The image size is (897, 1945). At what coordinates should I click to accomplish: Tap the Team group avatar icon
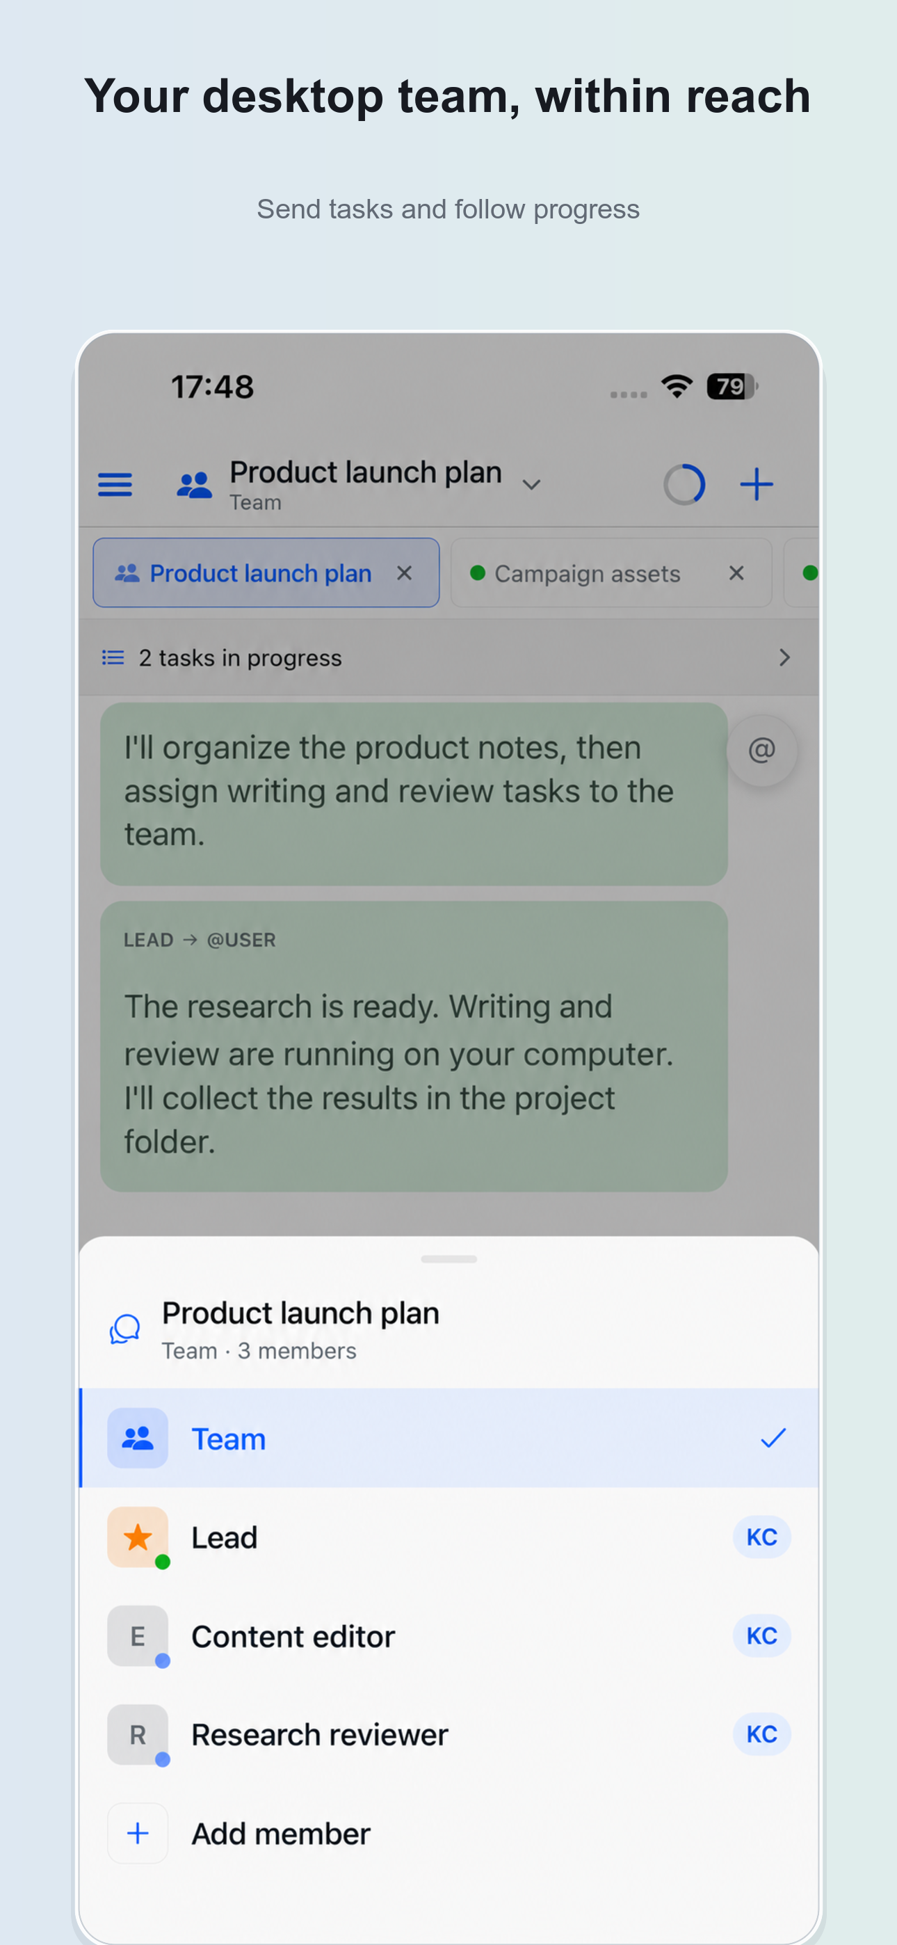tap(138, 1438)
